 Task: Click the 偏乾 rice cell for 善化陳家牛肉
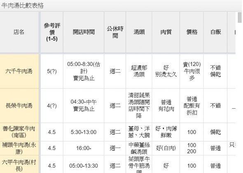point(215,132)
